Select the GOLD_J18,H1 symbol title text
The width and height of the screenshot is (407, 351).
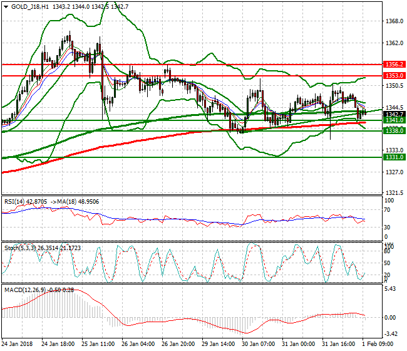pos(30,7)
